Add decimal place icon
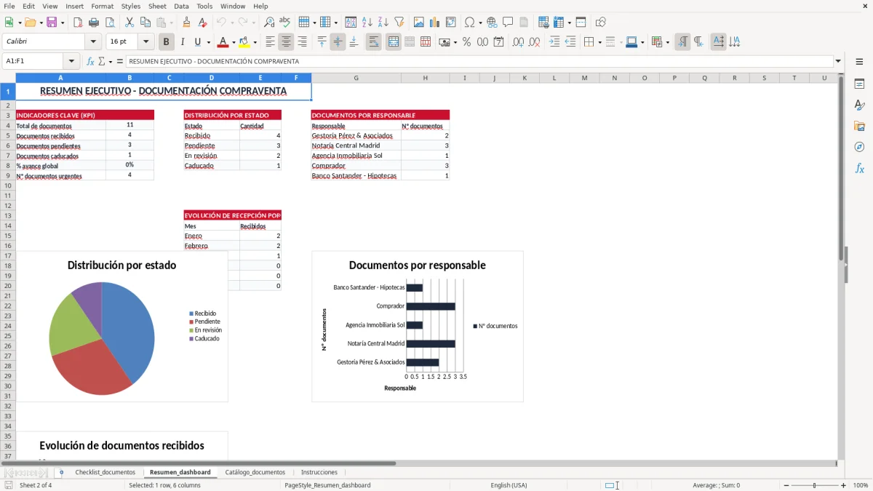873x491 pixels. (x=519, y=42)
